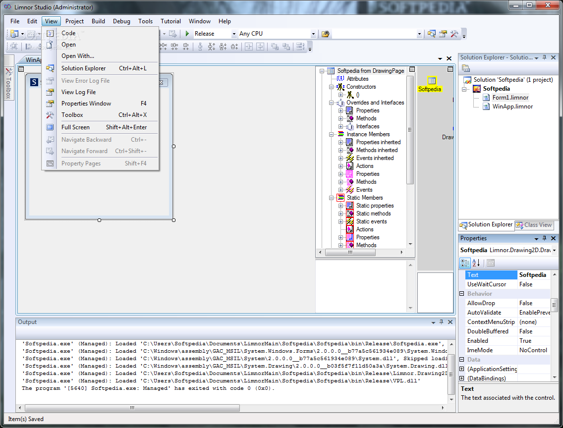563x428 pixels.
Task: Choose Code from the View menu
Action: click(x=100, y=33)
